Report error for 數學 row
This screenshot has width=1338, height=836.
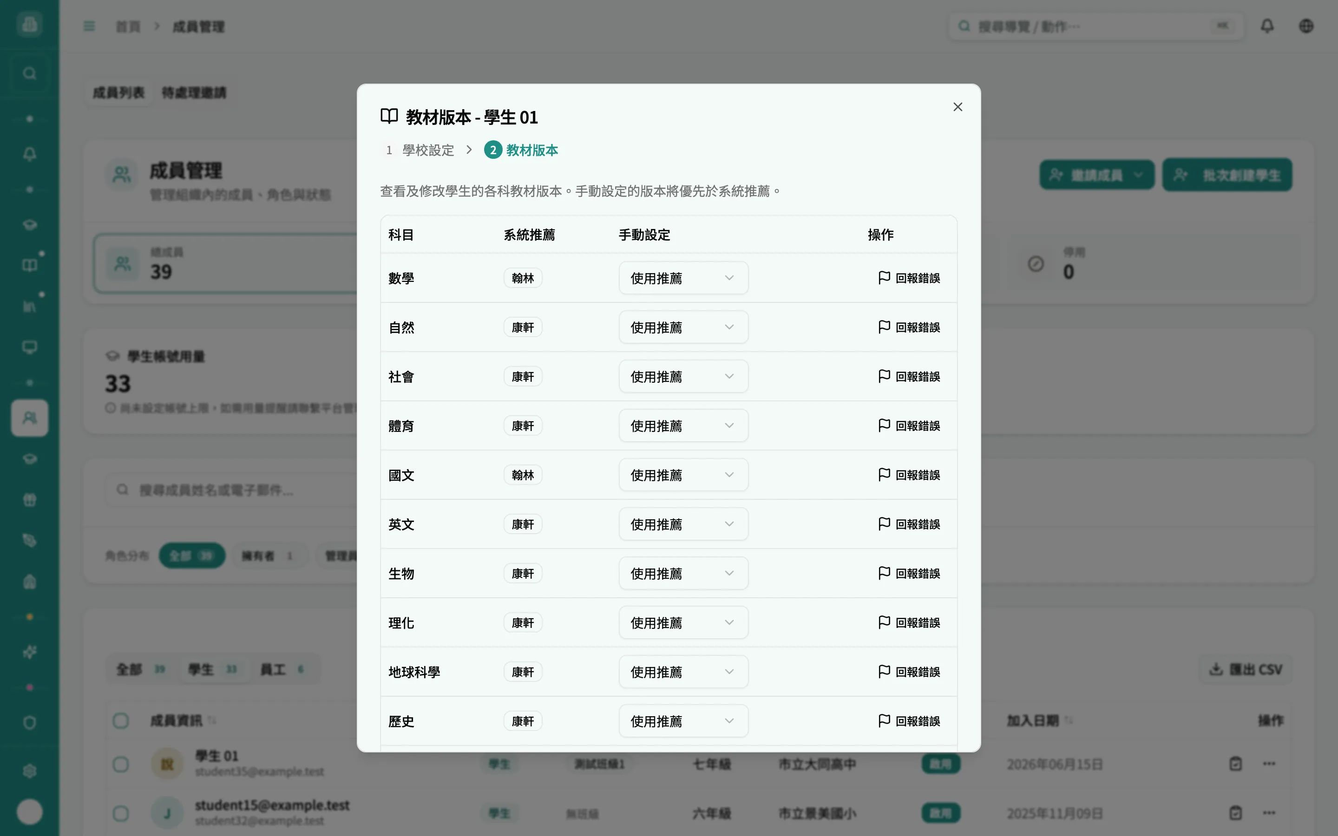coord(909,278)
